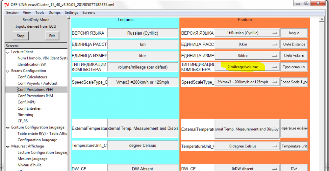The width and height of the screenshot is (329, 171).
Task: Click the Type computer write button
Action: click(294, 67)
